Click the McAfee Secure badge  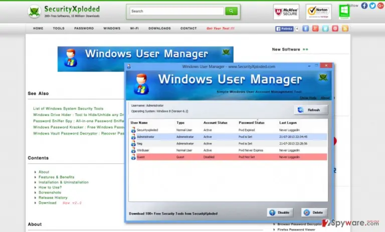click(x=286, y=11)
